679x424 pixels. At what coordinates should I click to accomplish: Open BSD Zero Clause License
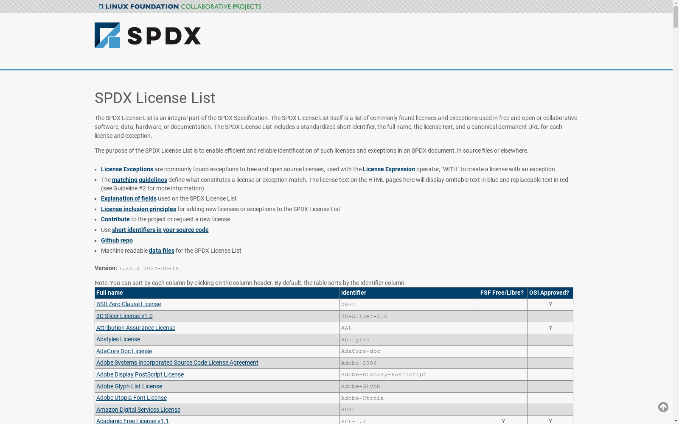[x=129, y=304]
